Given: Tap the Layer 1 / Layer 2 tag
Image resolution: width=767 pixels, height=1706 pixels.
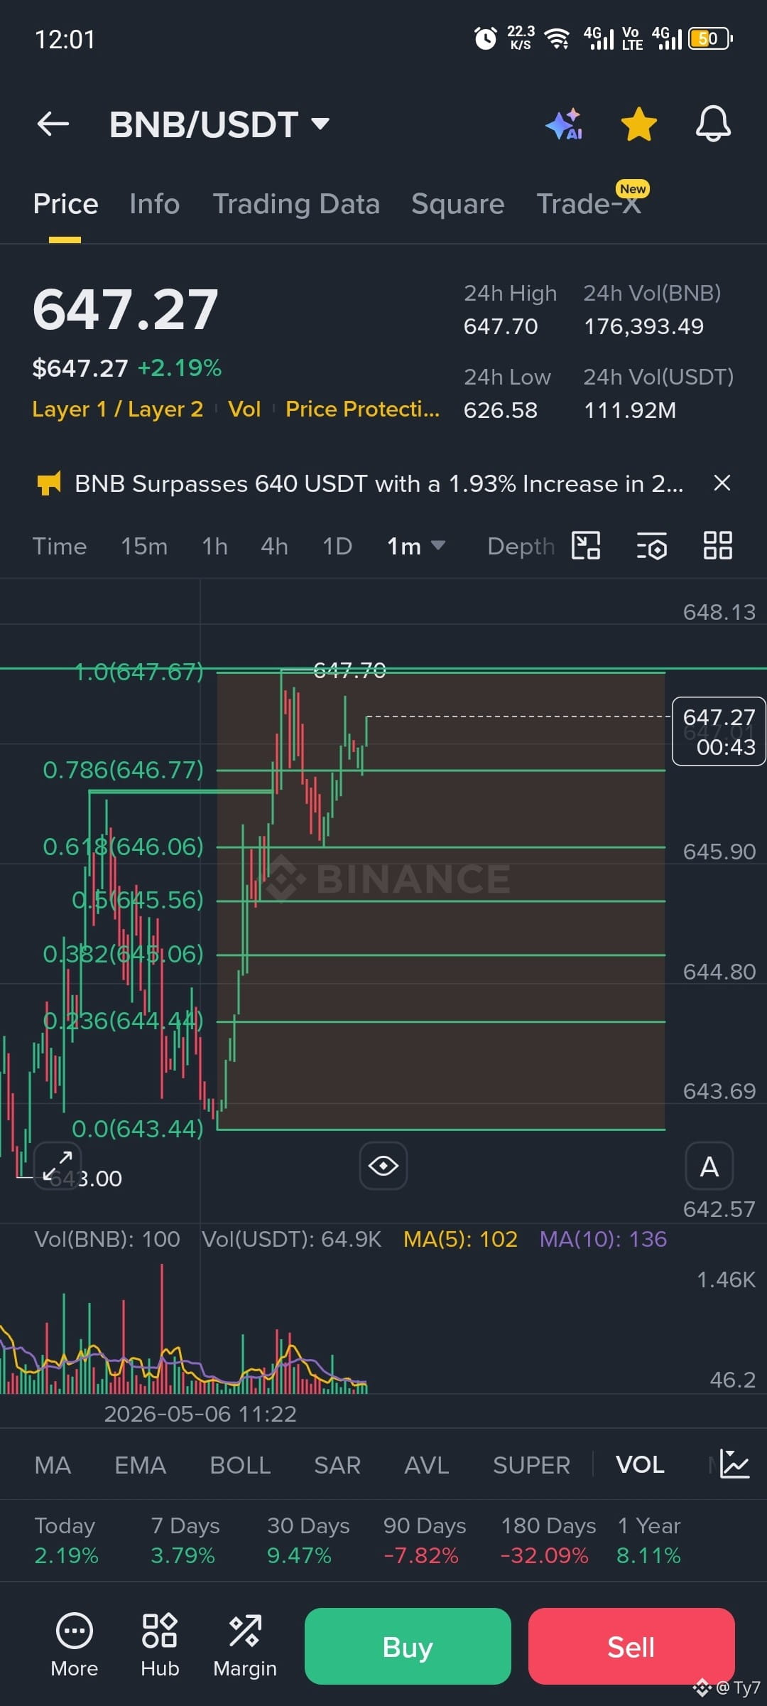Looking at the screenshot, I should pyautogui.click(x=118, y=409).
